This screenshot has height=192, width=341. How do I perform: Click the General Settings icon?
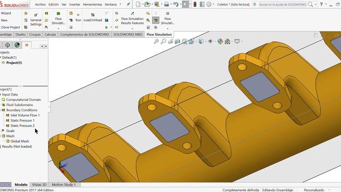tap(36, 20)
